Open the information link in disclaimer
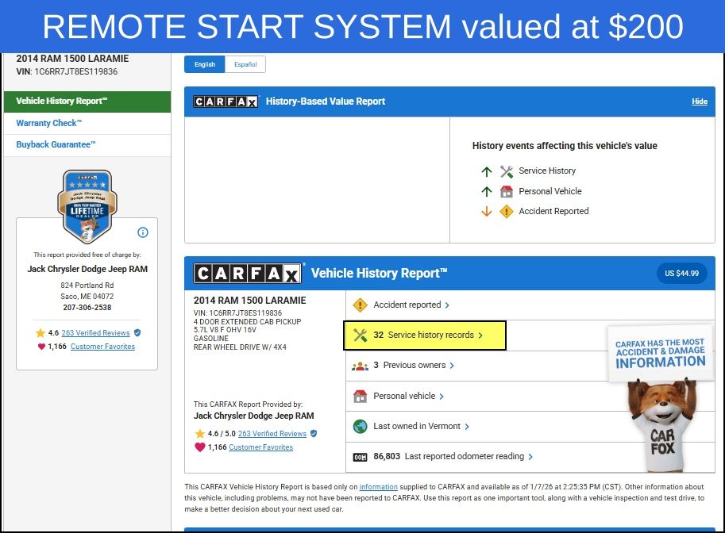Screen dimensions: 725x533 coord(378,487)
